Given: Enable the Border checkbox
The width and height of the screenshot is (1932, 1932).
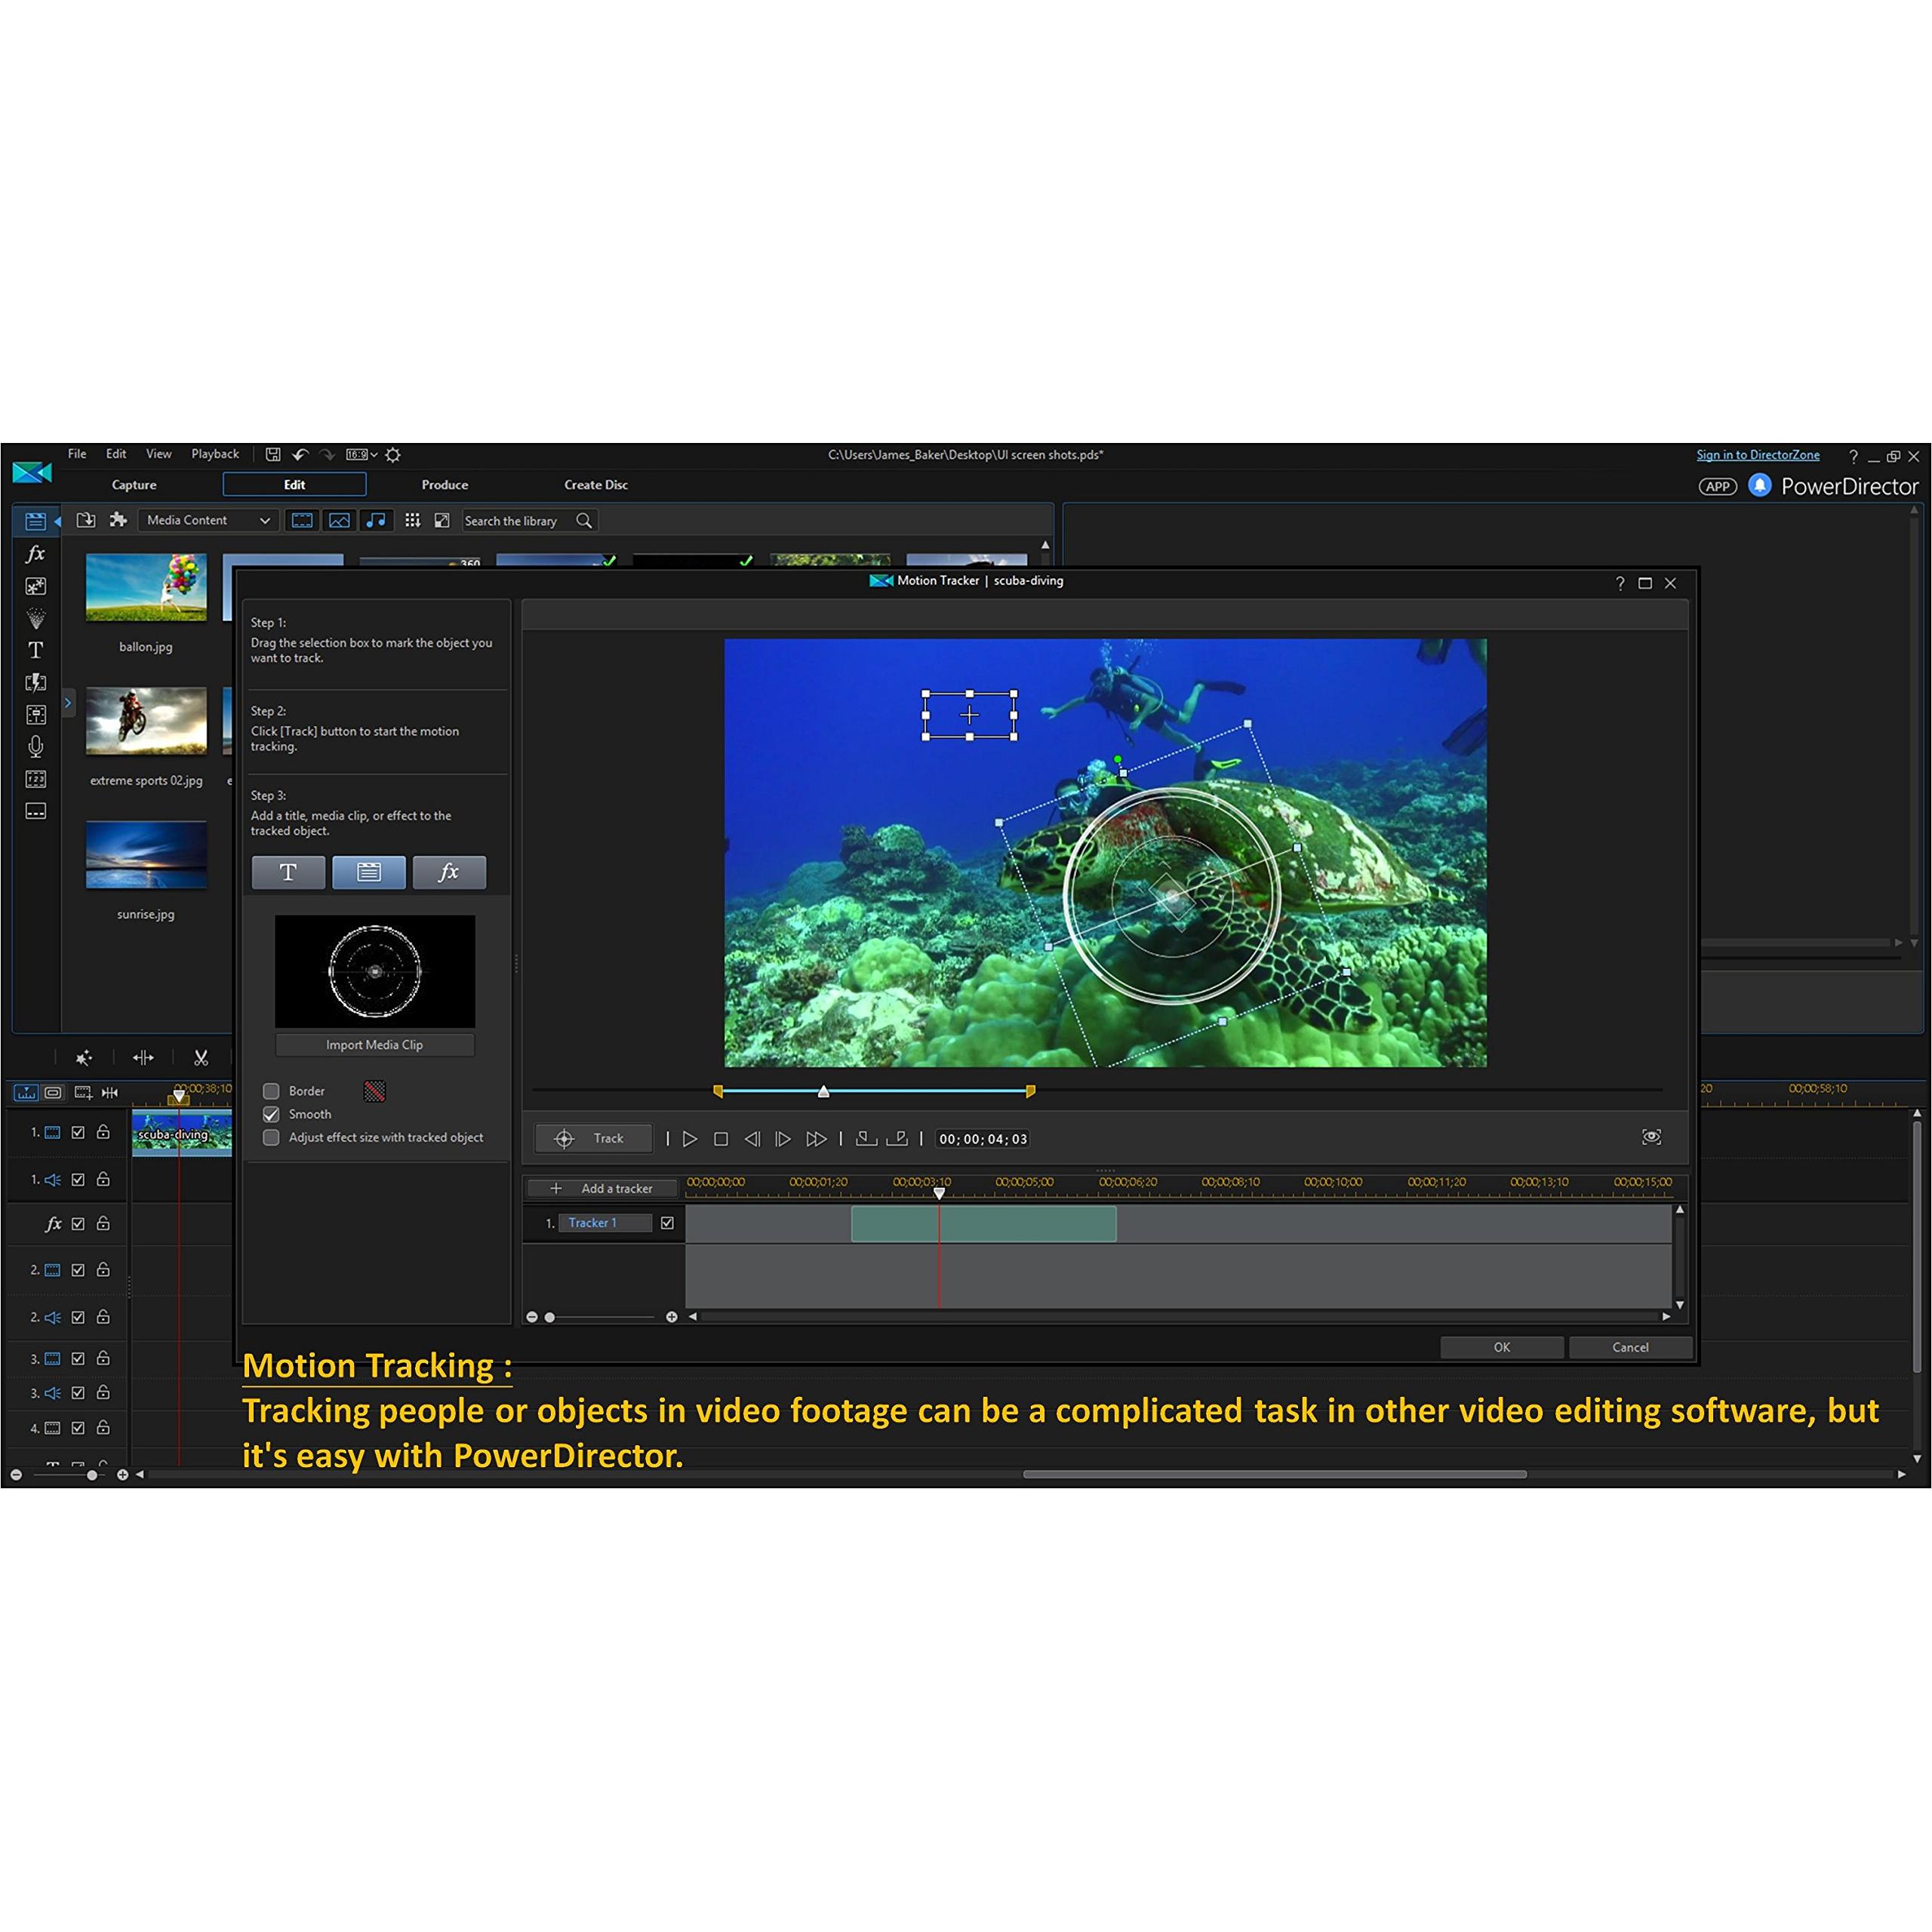Looking at the screenshot, I should [x=271, y=1091].
